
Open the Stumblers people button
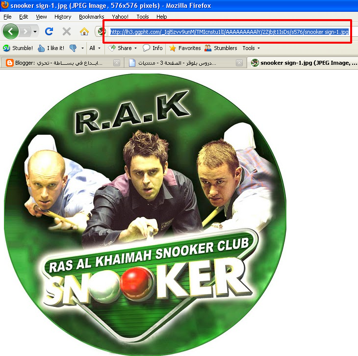[221, 48]
